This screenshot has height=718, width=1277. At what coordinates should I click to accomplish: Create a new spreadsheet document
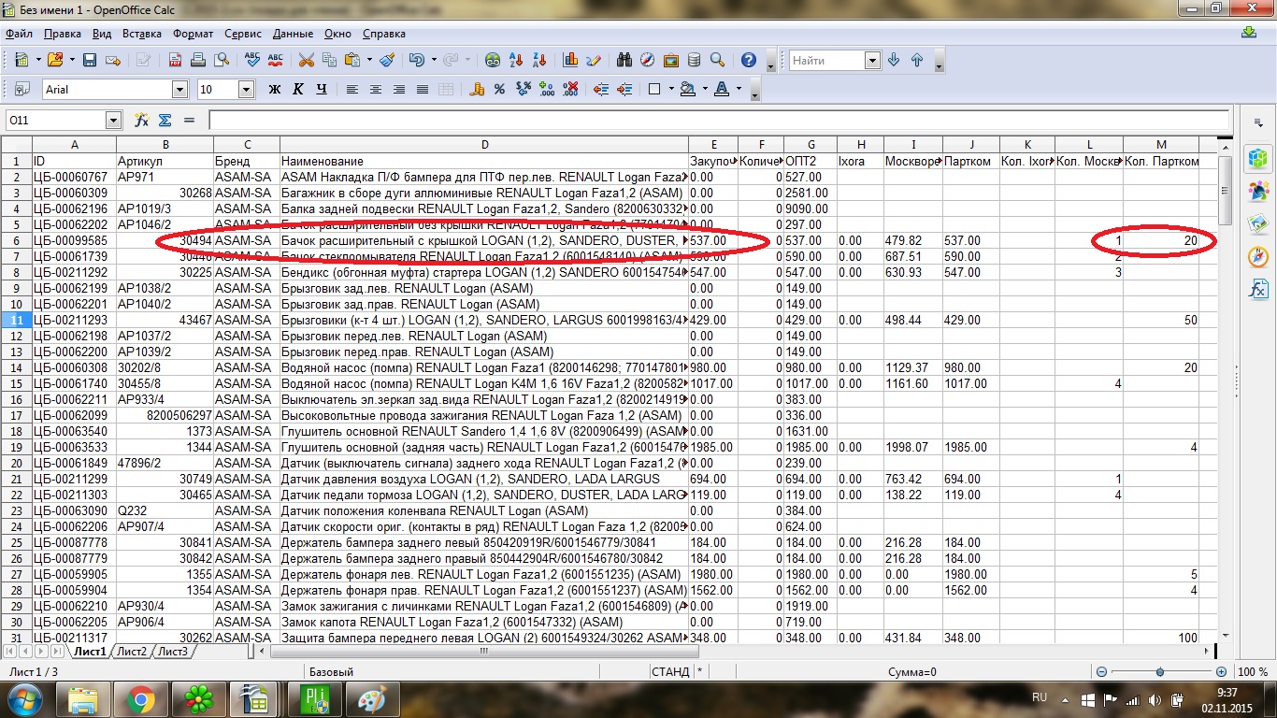pyautogui.click(x=22, y=60)
